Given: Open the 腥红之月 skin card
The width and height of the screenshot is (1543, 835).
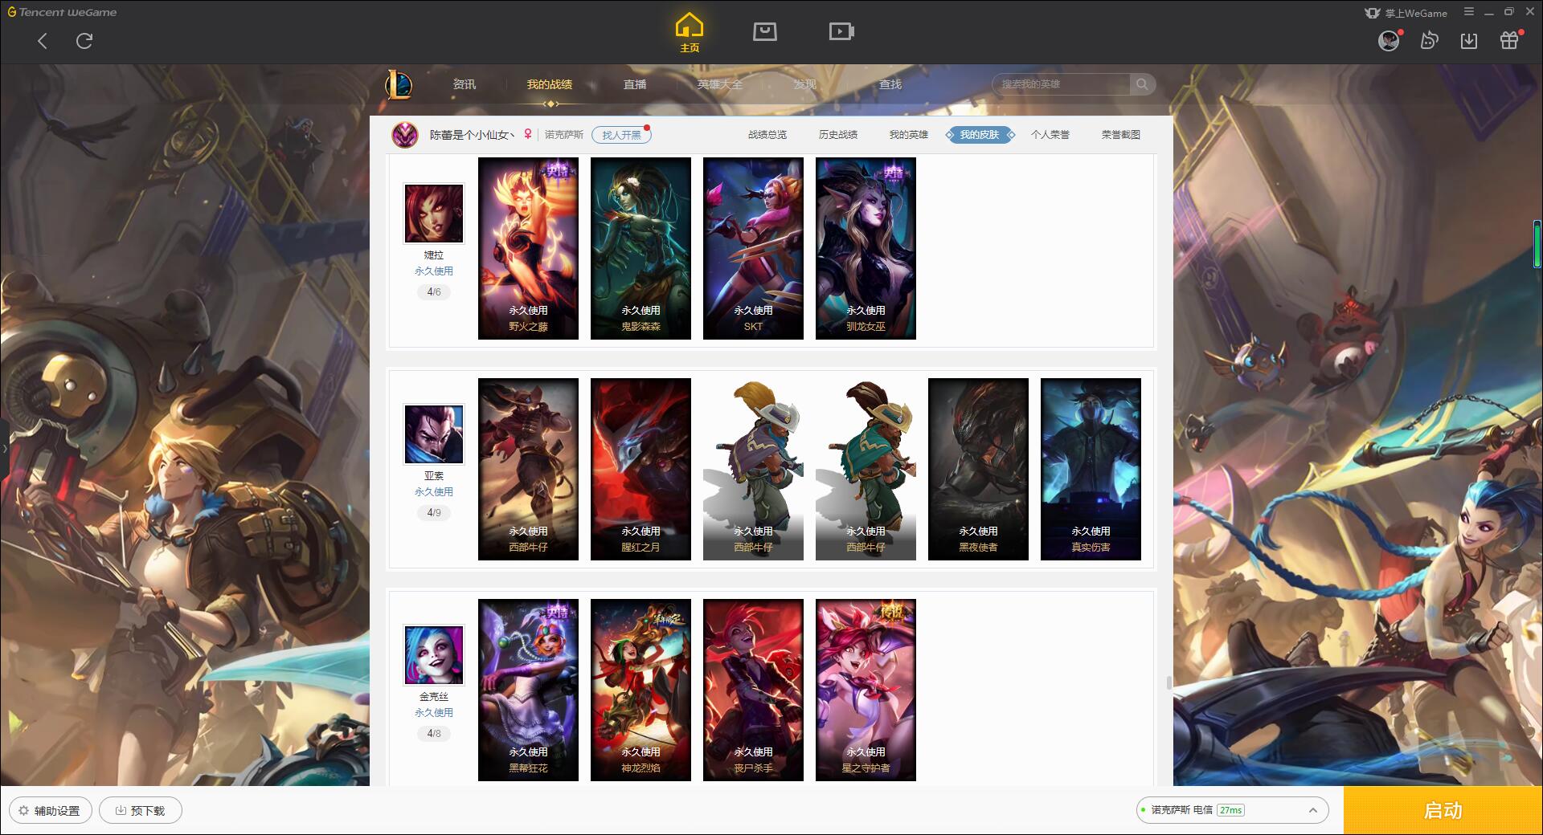Looking at the screenshot, I should pyautogui.click(x=641, y=469).
